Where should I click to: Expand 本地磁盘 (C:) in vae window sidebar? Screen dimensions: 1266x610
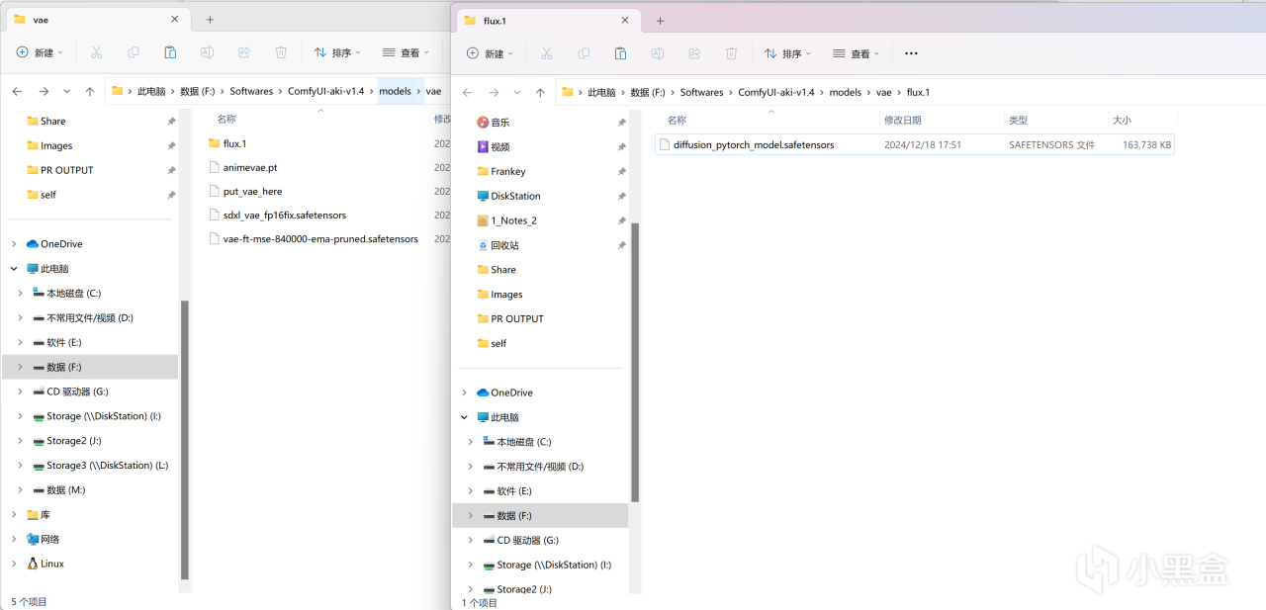[x=20, y=293]
